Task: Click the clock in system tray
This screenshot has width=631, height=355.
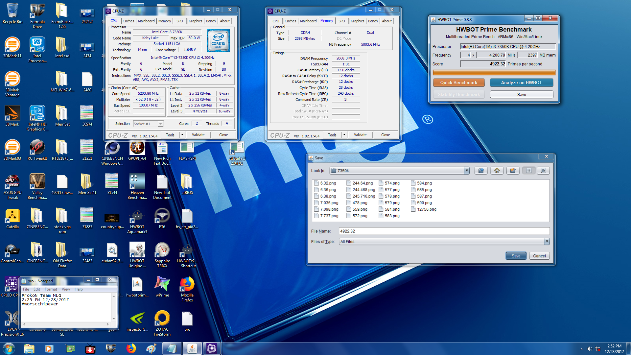Action: coord(614,349)
